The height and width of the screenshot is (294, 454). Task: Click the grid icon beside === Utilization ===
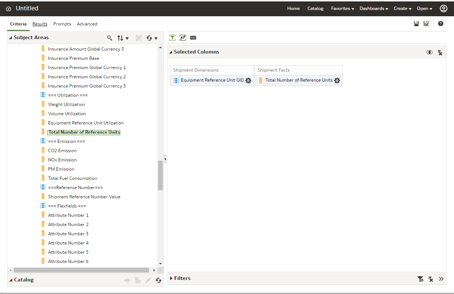[x=43, y=95]
